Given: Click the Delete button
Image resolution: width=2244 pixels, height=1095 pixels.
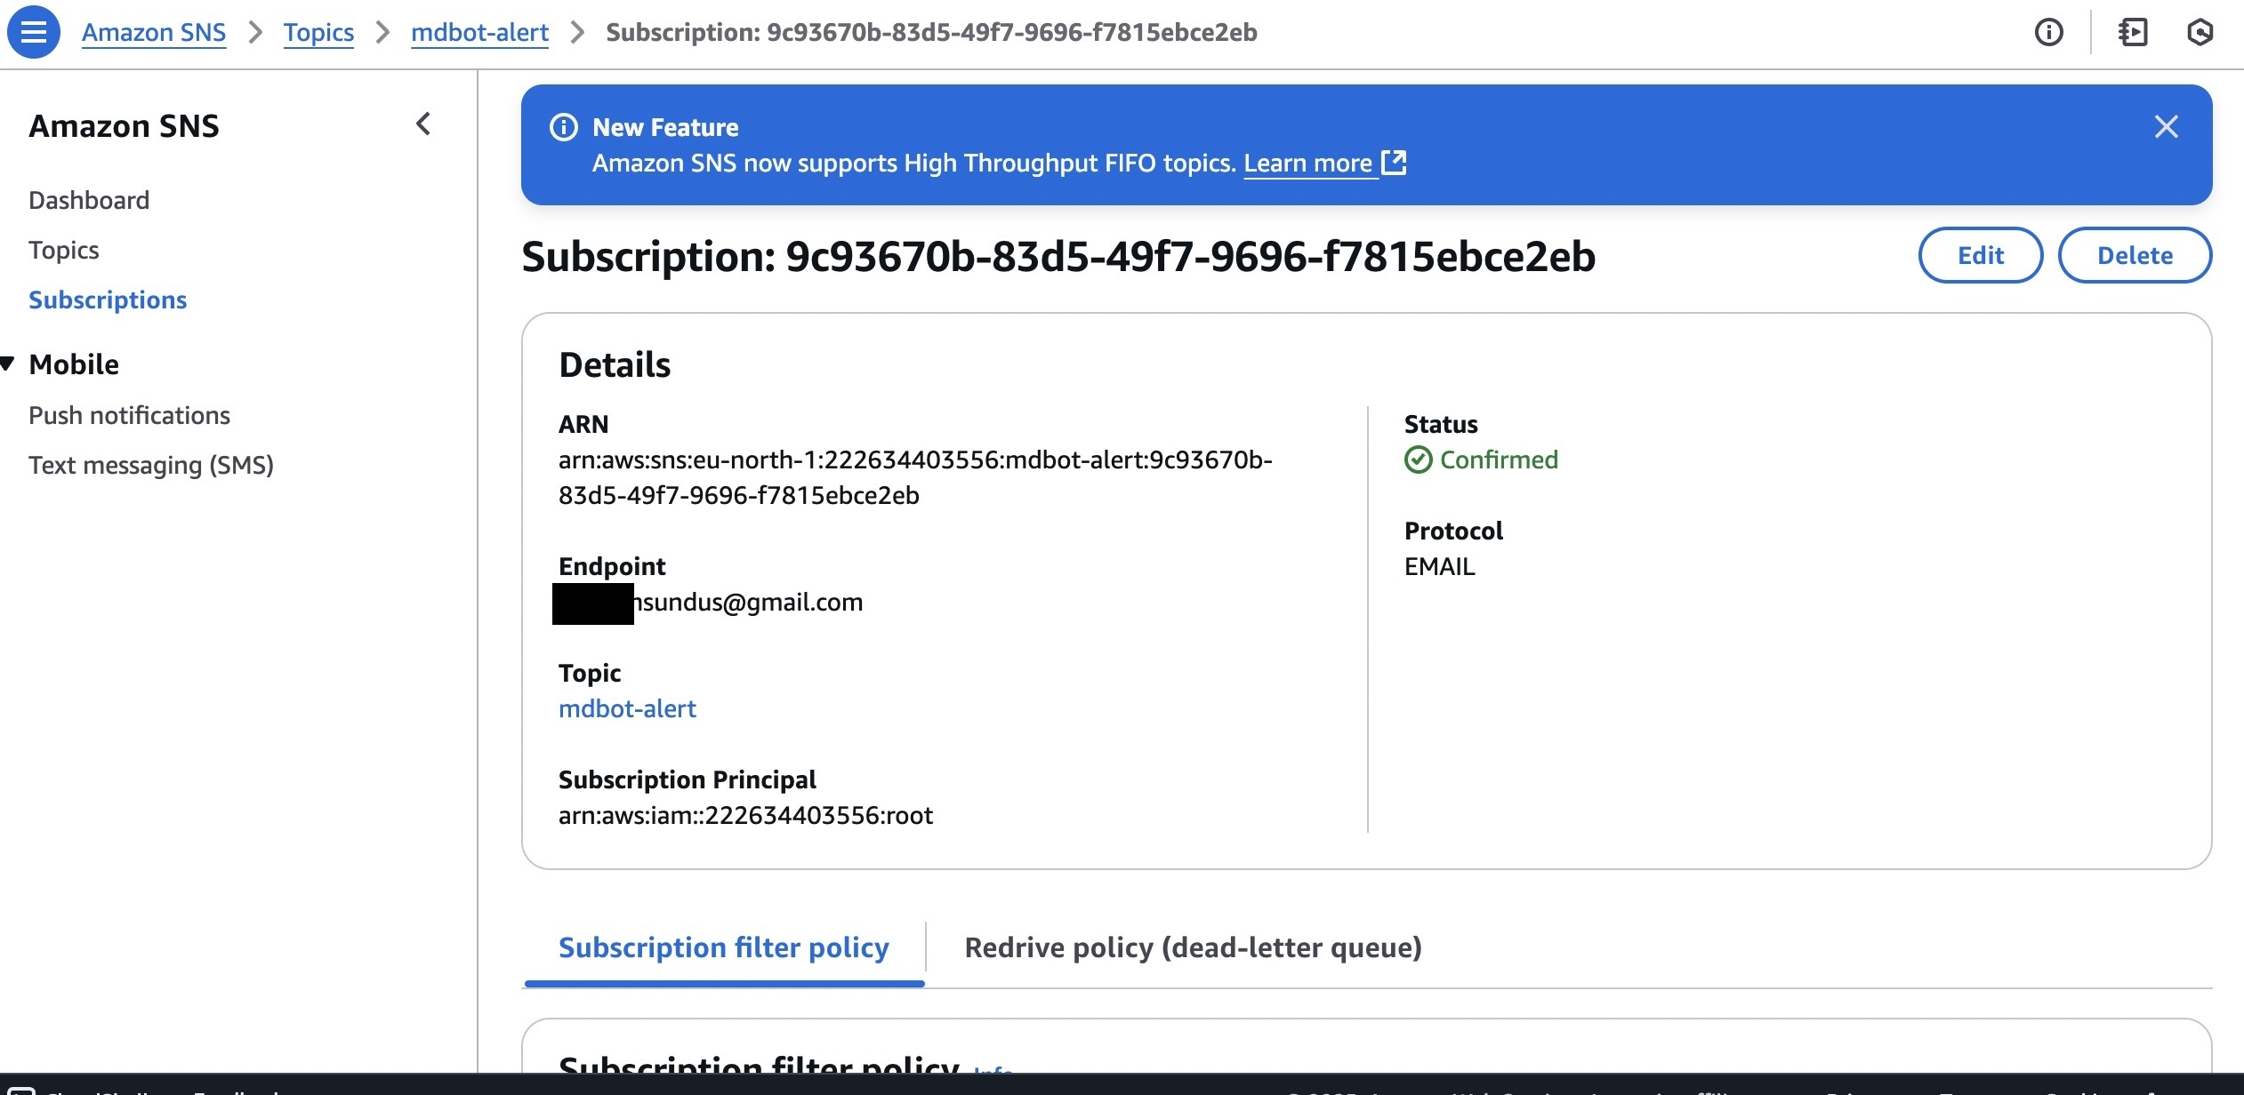Looking at the screenshot, I should [x=2135, y=255].
